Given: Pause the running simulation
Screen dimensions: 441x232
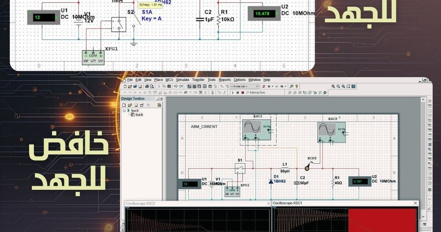Looking at the screenshot, I should point(237,92).
